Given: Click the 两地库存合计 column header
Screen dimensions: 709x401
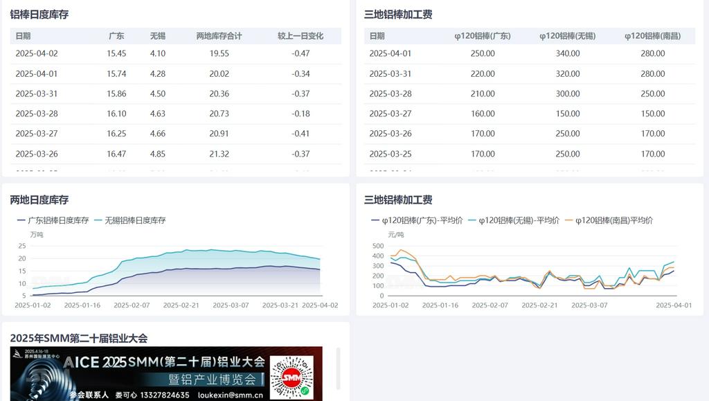Looking at the screenshot, I should 219,36.
